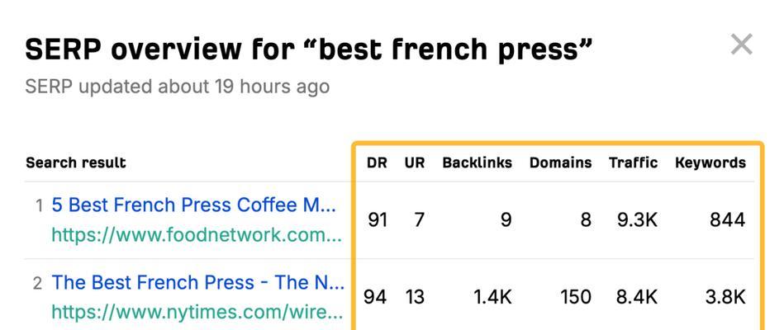Open The Best French Press NYTimes result

tap(198, 283)
